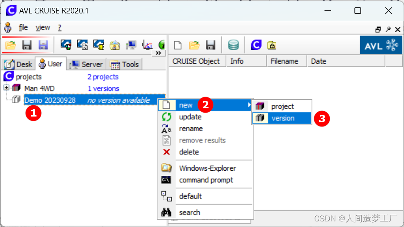Expand the toolbar overflow chevron
Screen dimensions: 404x227
click(x=159, y=53)
